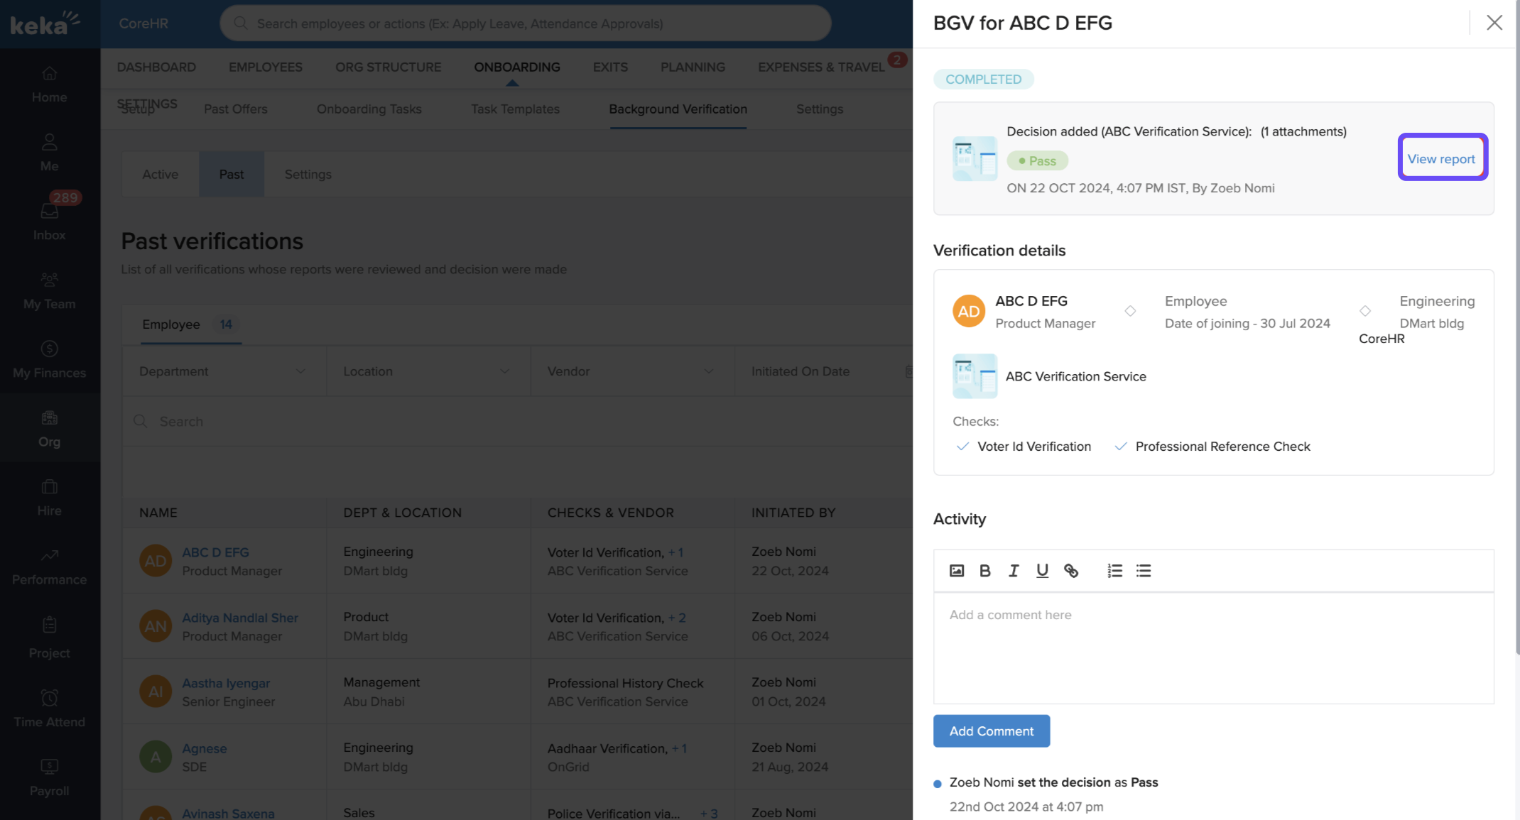Click the View report link

point(1441,159)
